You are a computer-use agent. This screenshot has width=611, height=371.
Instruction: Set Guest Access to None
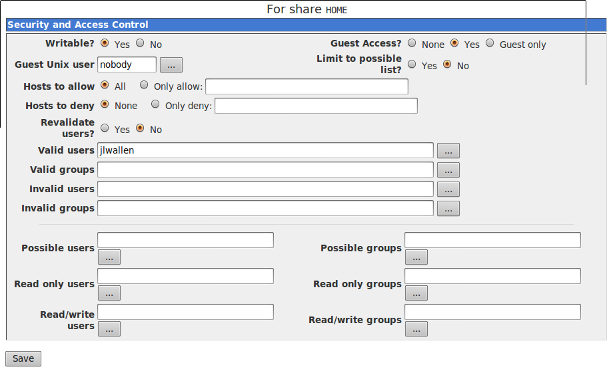412,43
